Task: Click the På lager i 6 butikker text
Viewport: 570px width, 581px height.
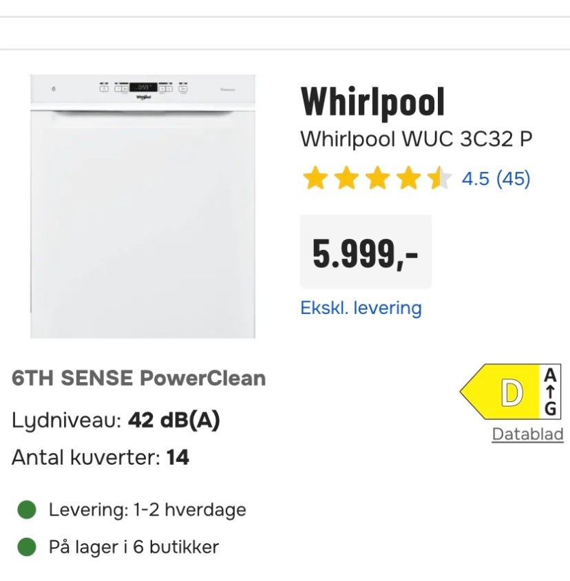Action: pos(134,547)
